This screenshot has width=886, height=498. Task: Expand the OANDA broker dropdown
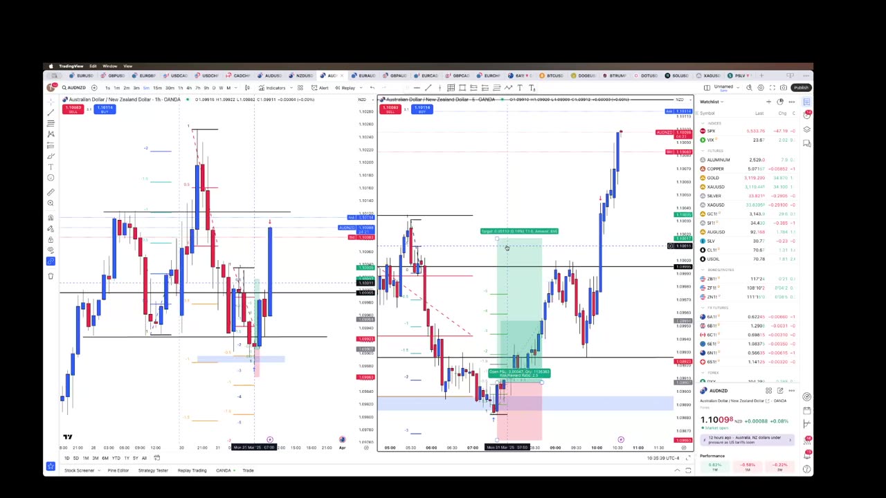point(225,470)
